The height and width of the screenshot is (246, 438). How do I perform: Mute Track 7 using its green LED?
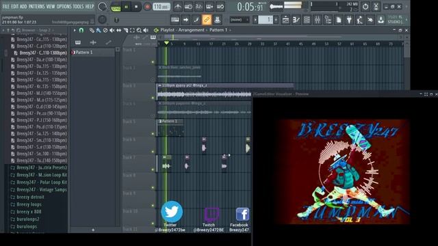pyautogui.click(x=153, y=169)
